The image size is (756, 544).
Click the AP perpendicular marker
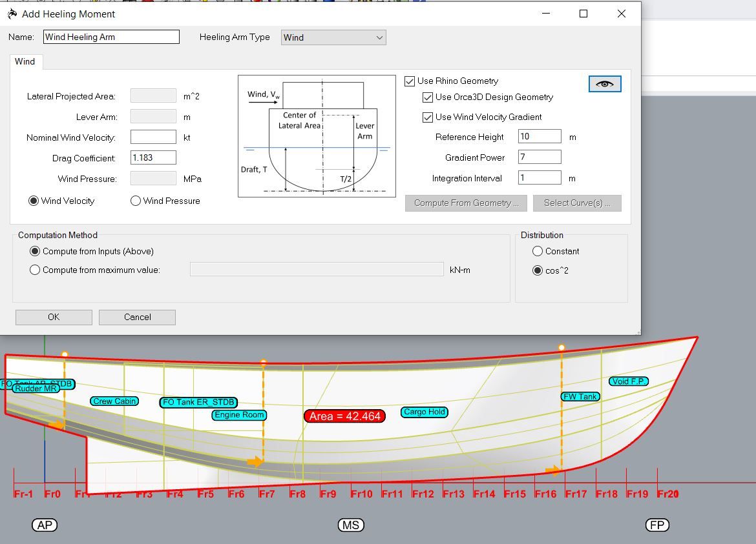(x=45, y=525)
